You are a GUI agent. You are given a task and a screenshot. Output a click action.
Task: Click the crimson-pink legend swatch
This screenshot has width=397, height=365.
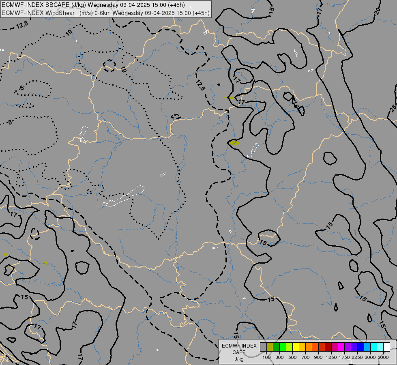point(335,347)
